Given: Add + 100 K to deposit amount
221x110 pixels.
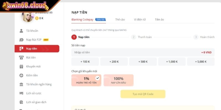Looking at the screenshot, I should point(85,62).
